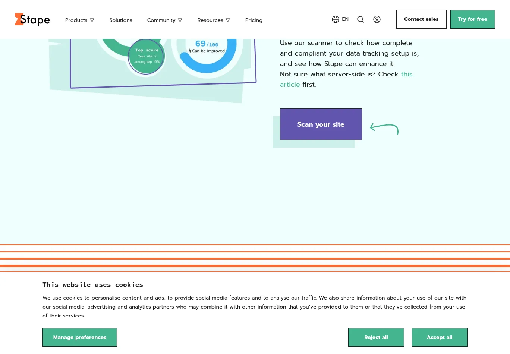The height and width of the screenshot is (354, 510).
Task: Click the Top score green badge
Action: pyautogui.click(x=146, y=56)
